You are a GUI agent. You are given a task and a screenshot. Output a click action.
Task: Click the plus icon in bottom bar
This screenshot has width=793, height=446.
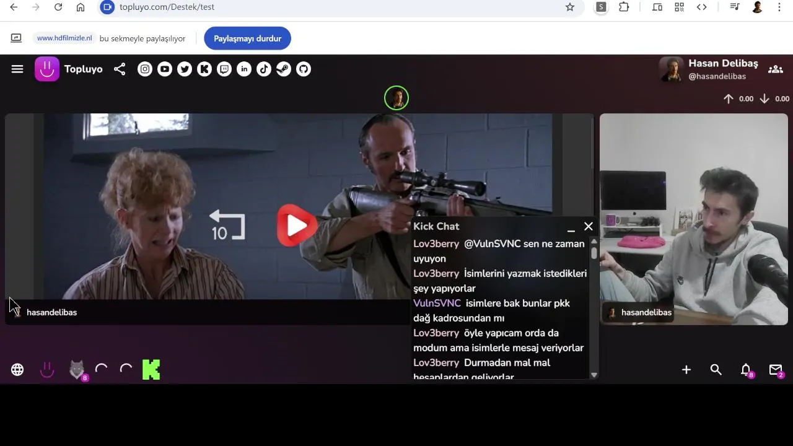click(x=686, y=370)
